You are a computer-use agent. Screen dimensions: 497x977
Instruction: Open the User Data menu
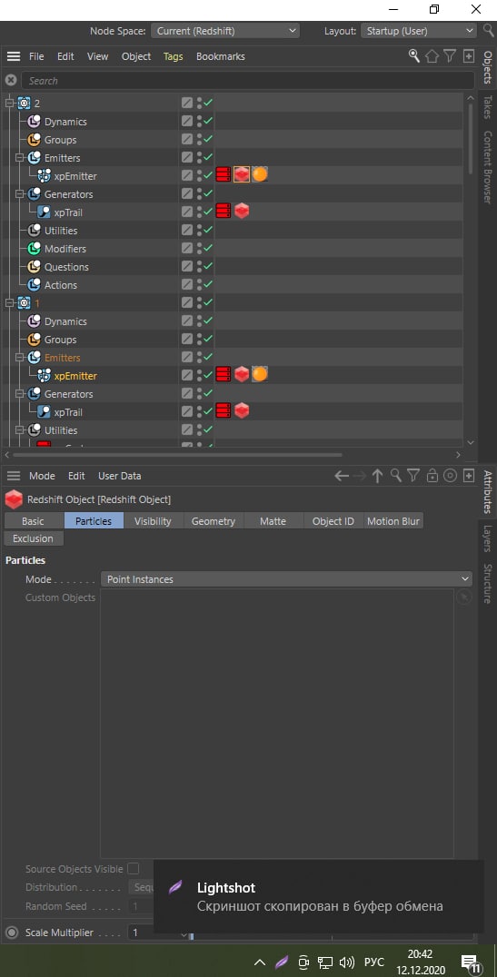(x=119, y=476)
